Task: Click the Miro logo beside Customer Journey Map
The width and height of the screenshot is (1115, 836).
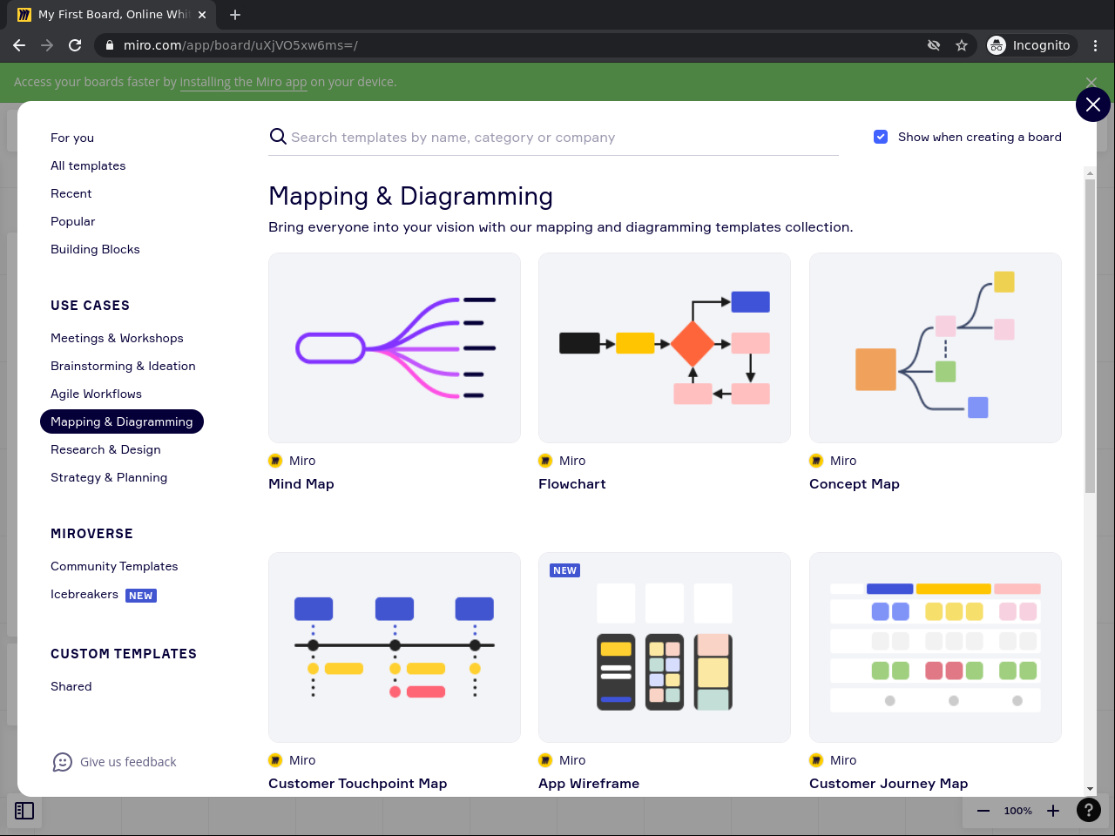Action: [816, 760]
